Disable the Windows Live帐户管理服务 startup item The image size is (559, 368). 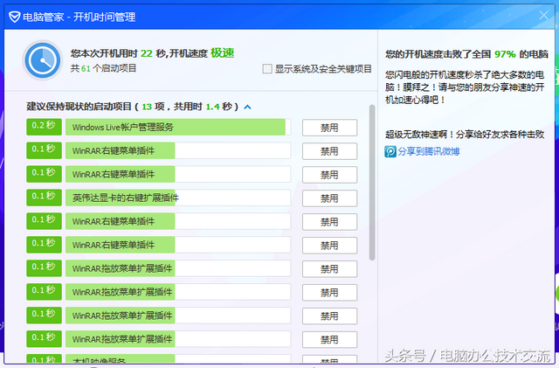coord(329,128)
